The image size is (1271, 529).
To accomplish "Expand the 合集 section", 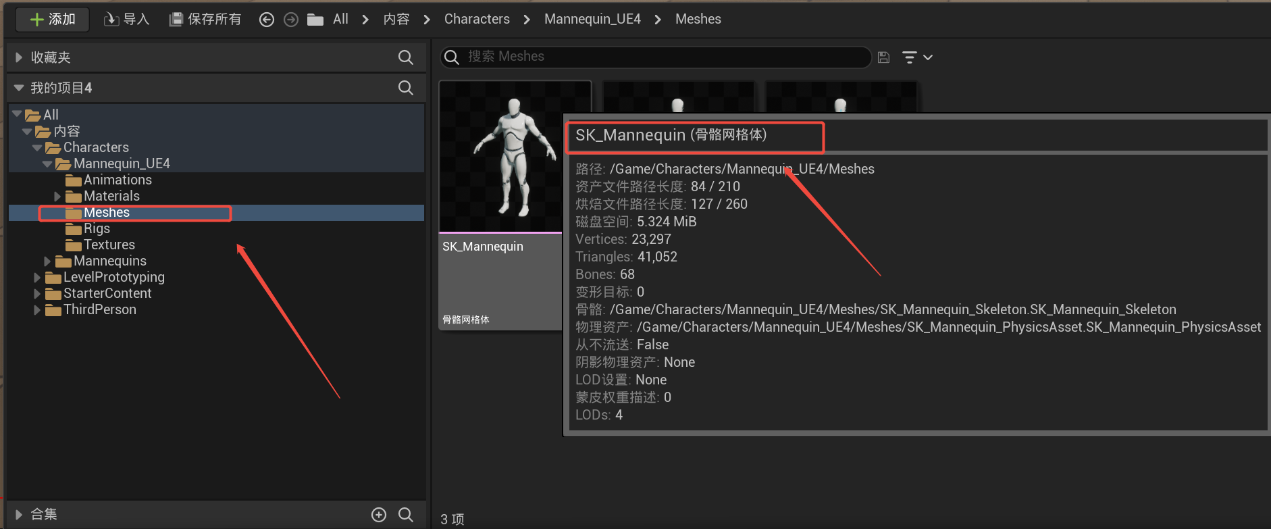I will coord(19,515).
